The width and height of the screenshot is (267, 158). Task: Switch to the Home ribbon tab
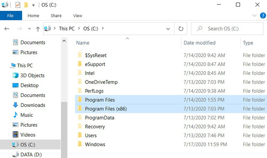[33, 16]
